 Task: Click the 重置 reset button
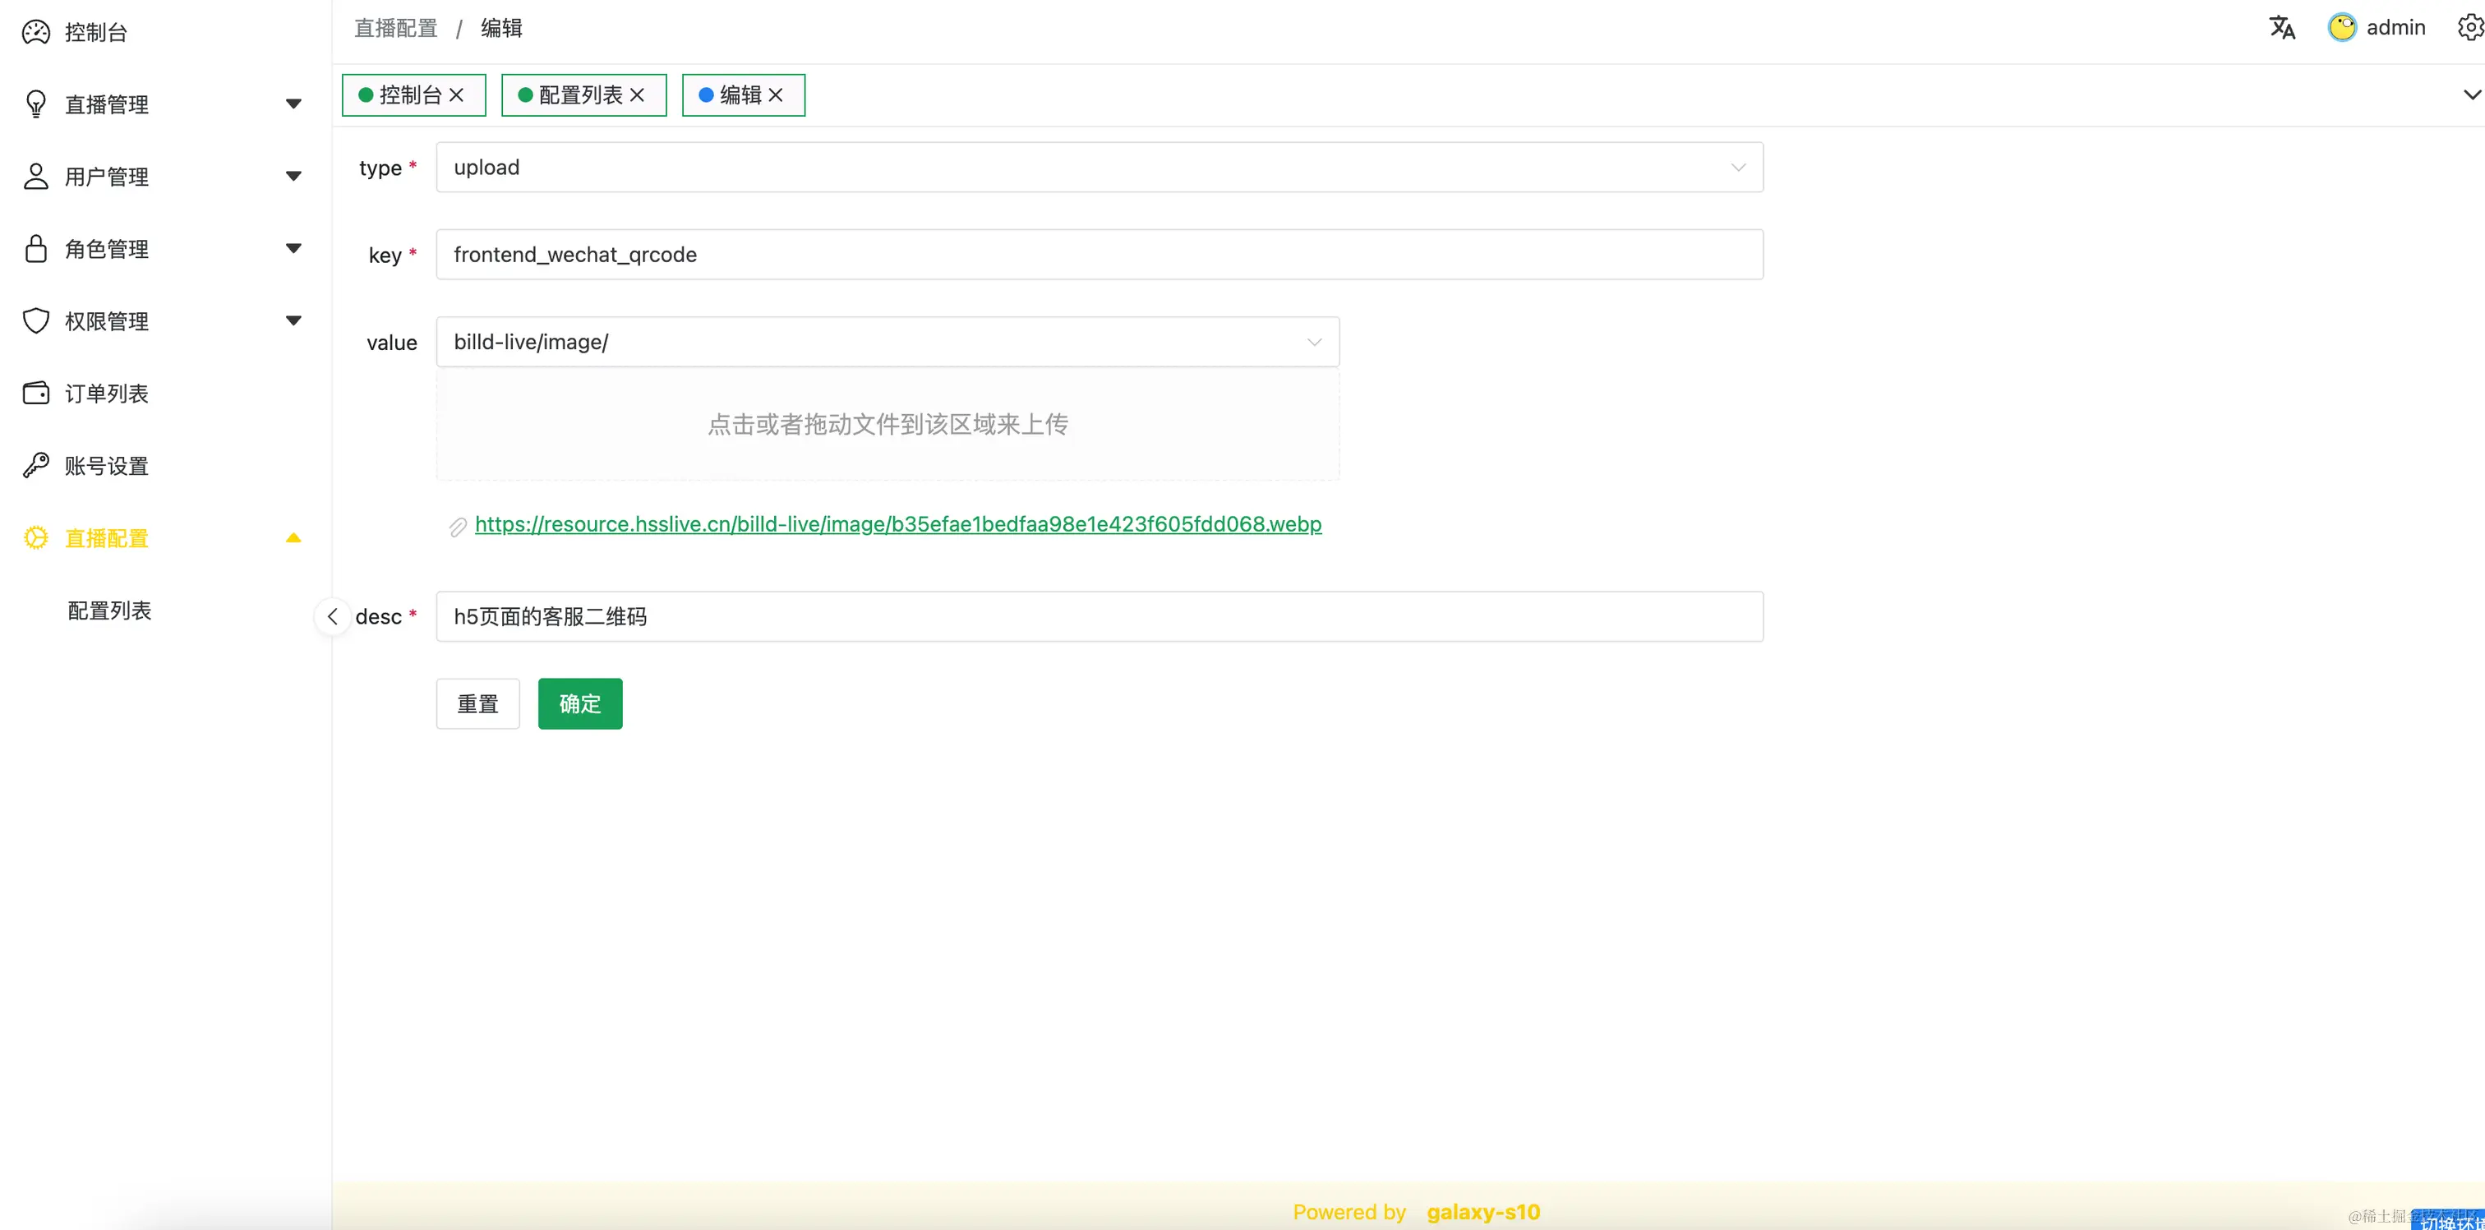click(477, 704)
